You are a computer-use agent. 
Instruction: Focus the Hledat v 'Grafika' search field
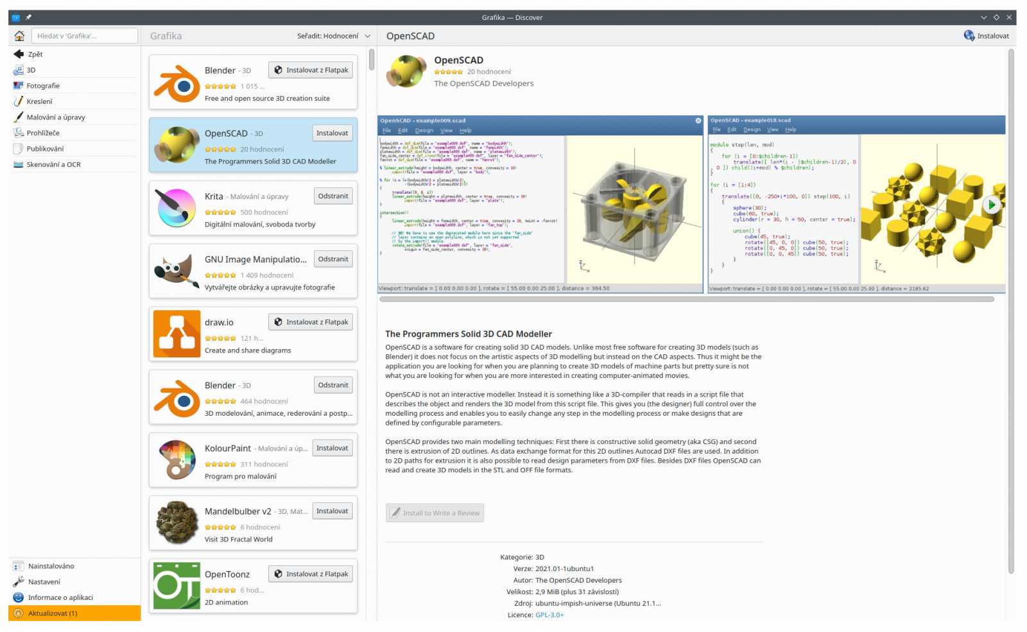tap(85, 36)
